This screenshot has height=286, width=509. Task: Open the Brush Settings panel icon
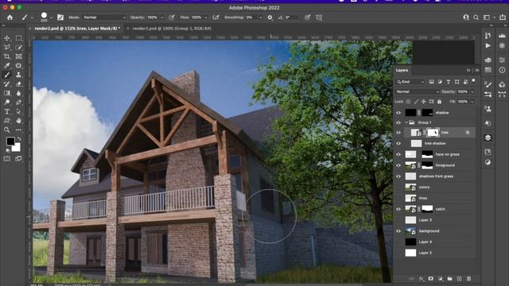[60, 17]
